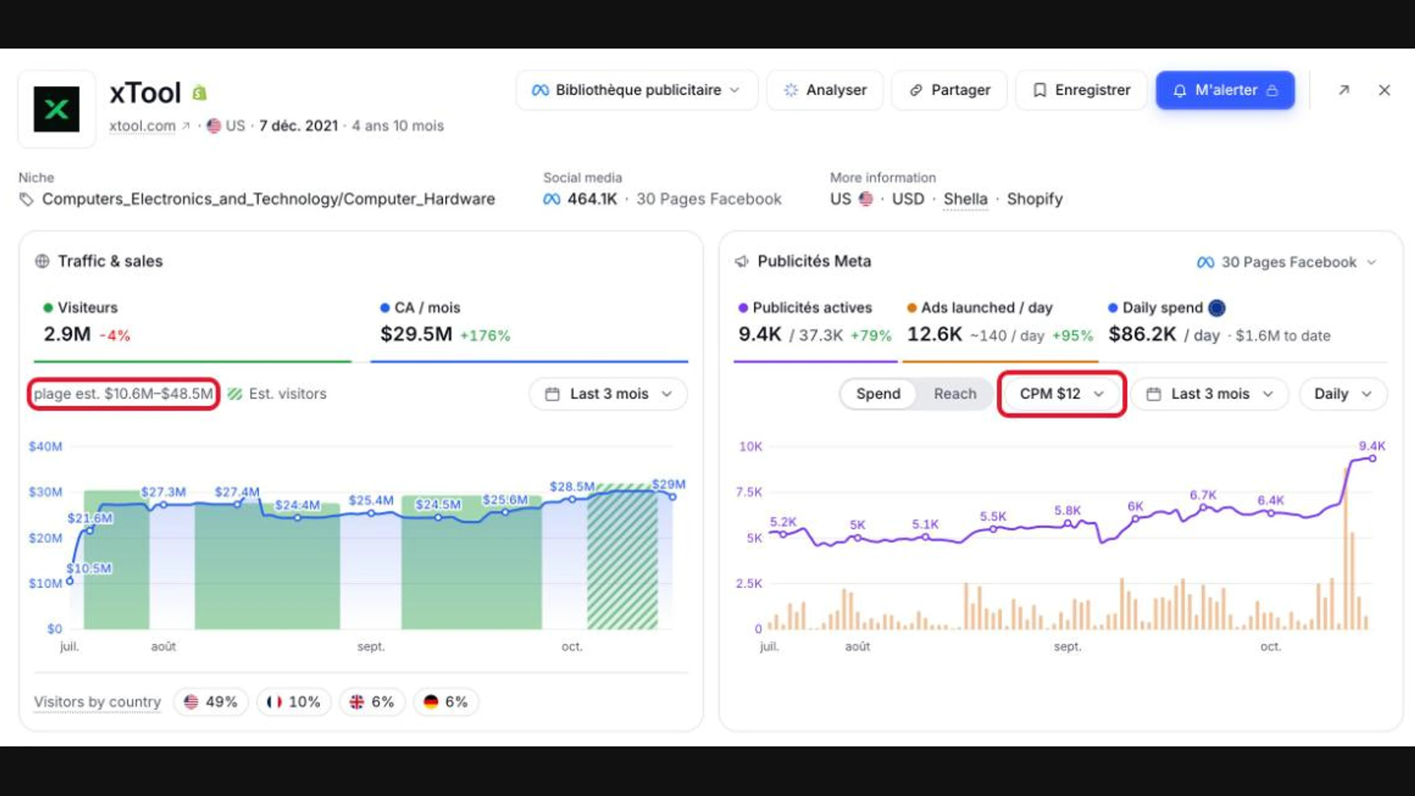Click the Shella theme link
Screen dimensions: 1415x796
965,199
